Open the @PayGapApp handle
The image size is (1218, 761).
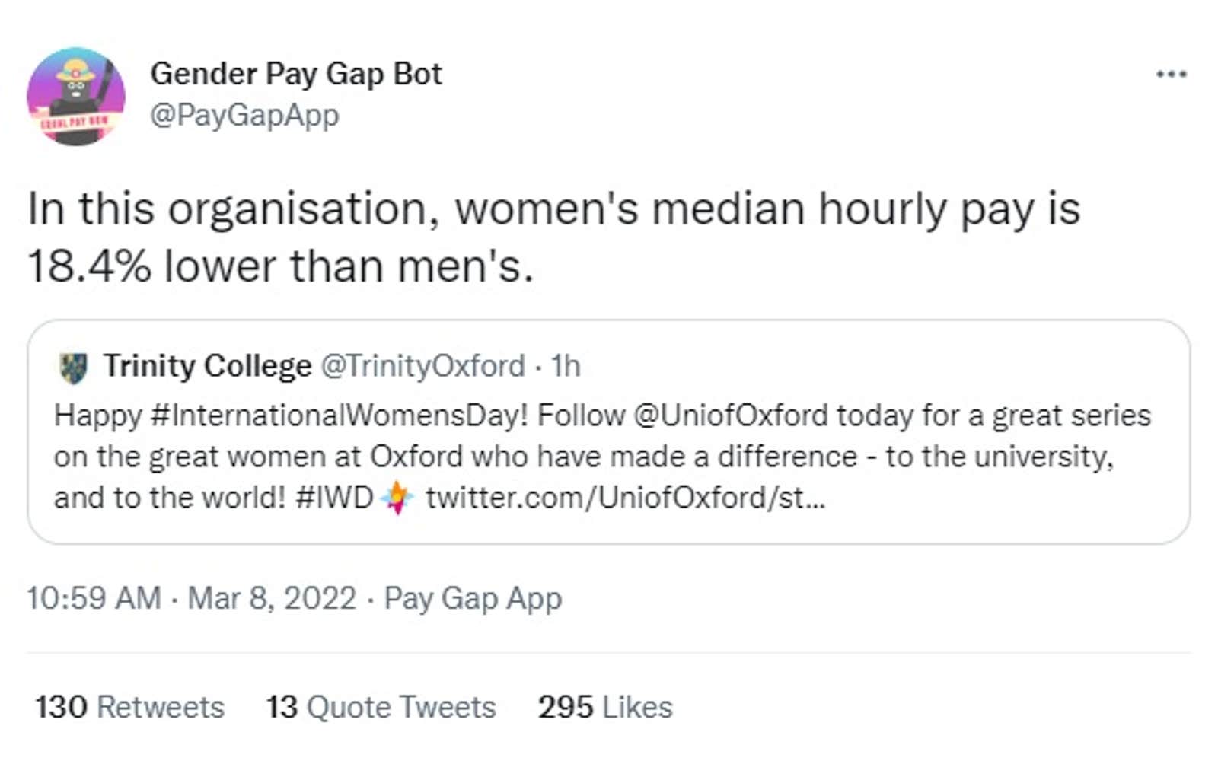click(x=244, y=116)
